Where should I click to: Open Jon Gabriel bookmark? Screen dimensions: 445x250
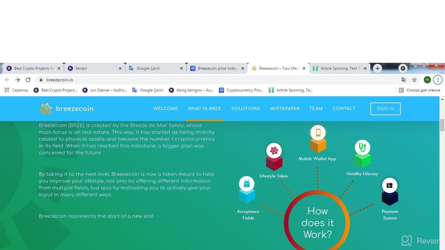105,90
